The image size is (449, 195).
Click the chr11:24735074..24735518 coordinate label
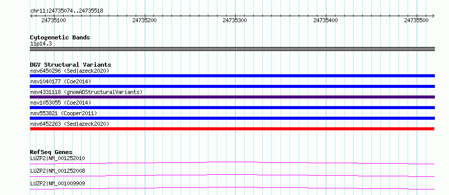click(x=67, y=11)
